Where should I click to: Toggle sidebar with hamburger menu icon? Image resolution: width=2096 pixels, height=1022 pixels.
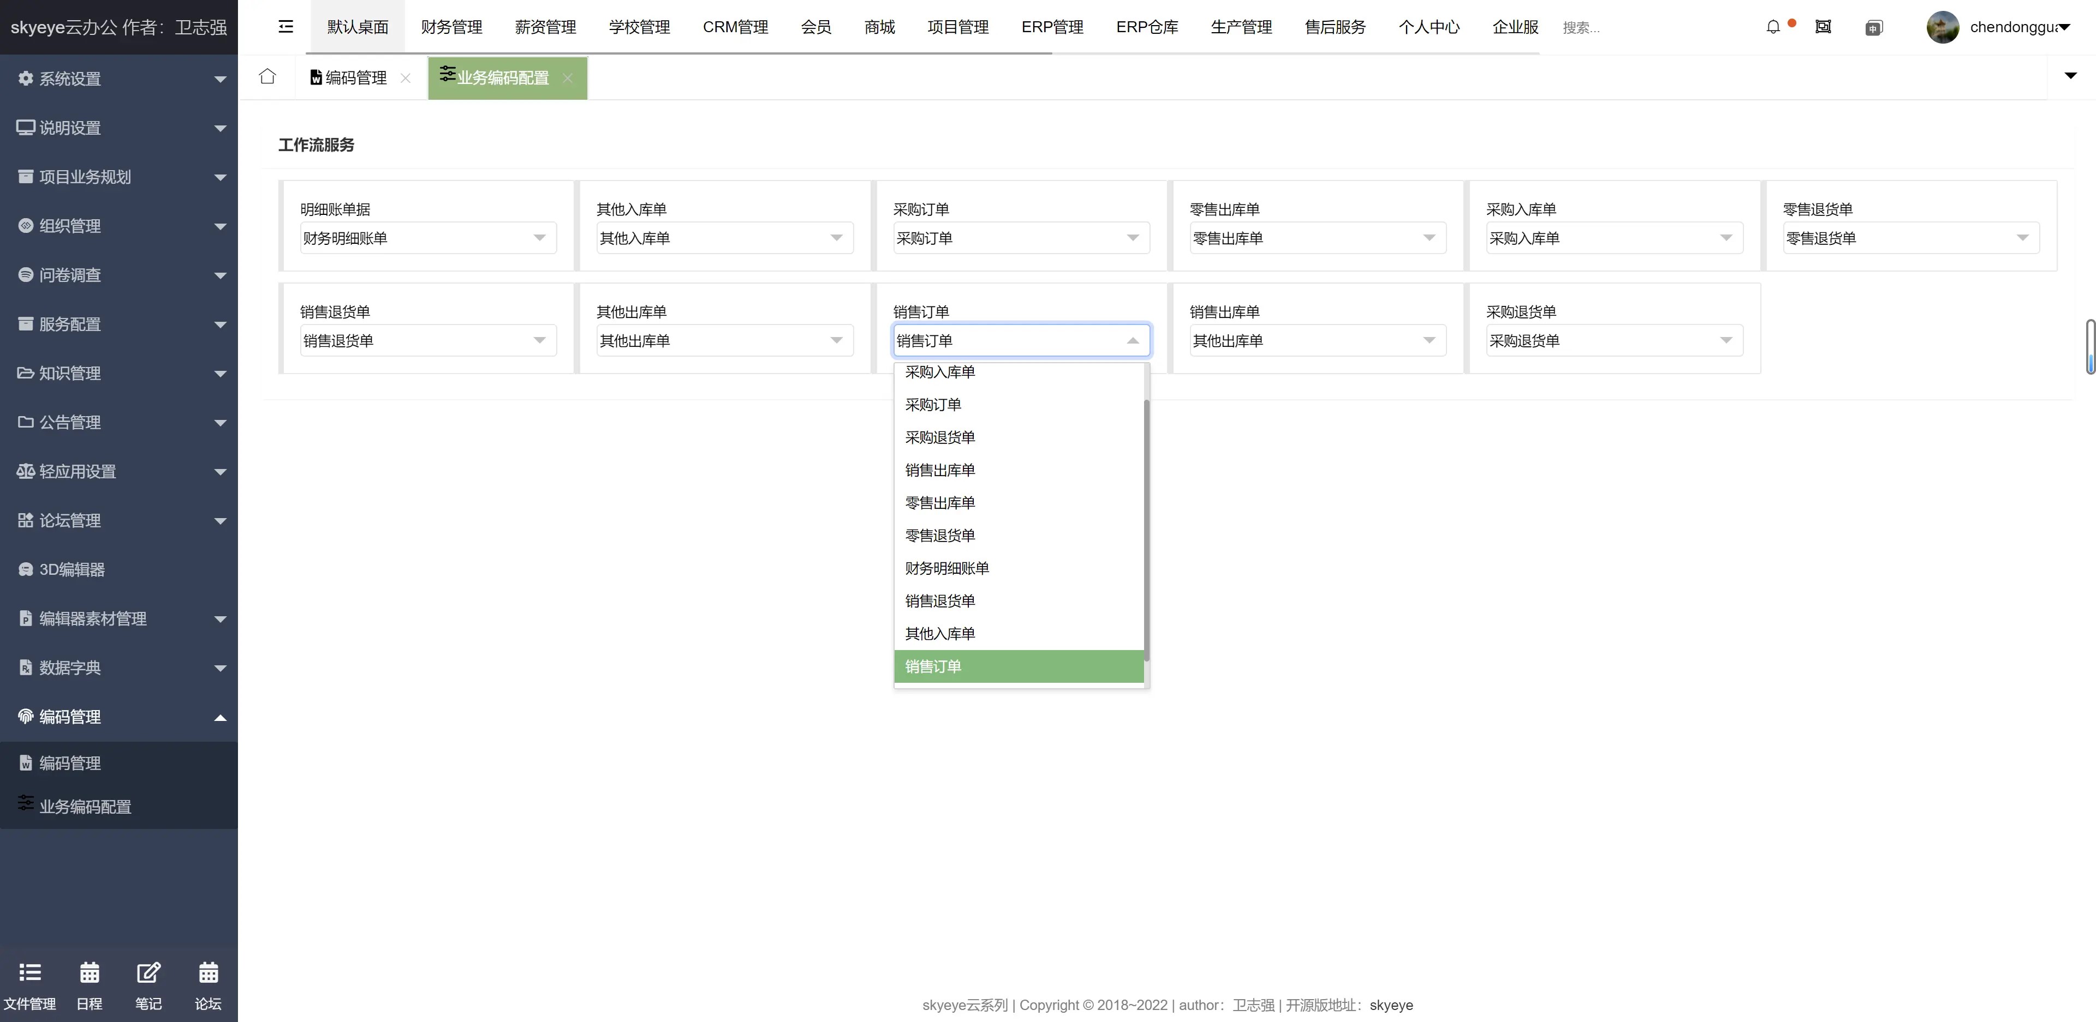pos(285,27)
